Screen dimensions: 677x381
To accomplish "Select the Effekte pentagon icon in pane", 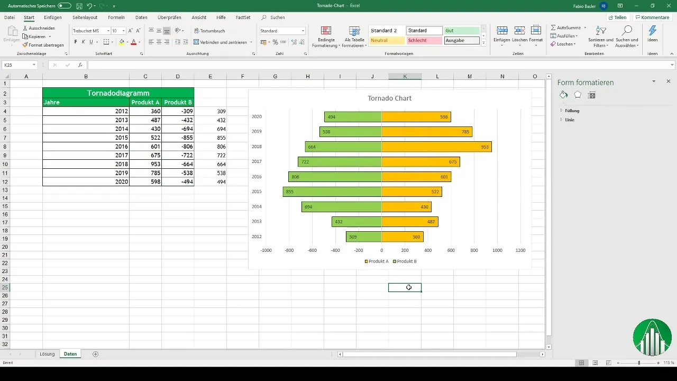I will click(x=578, y=95).
